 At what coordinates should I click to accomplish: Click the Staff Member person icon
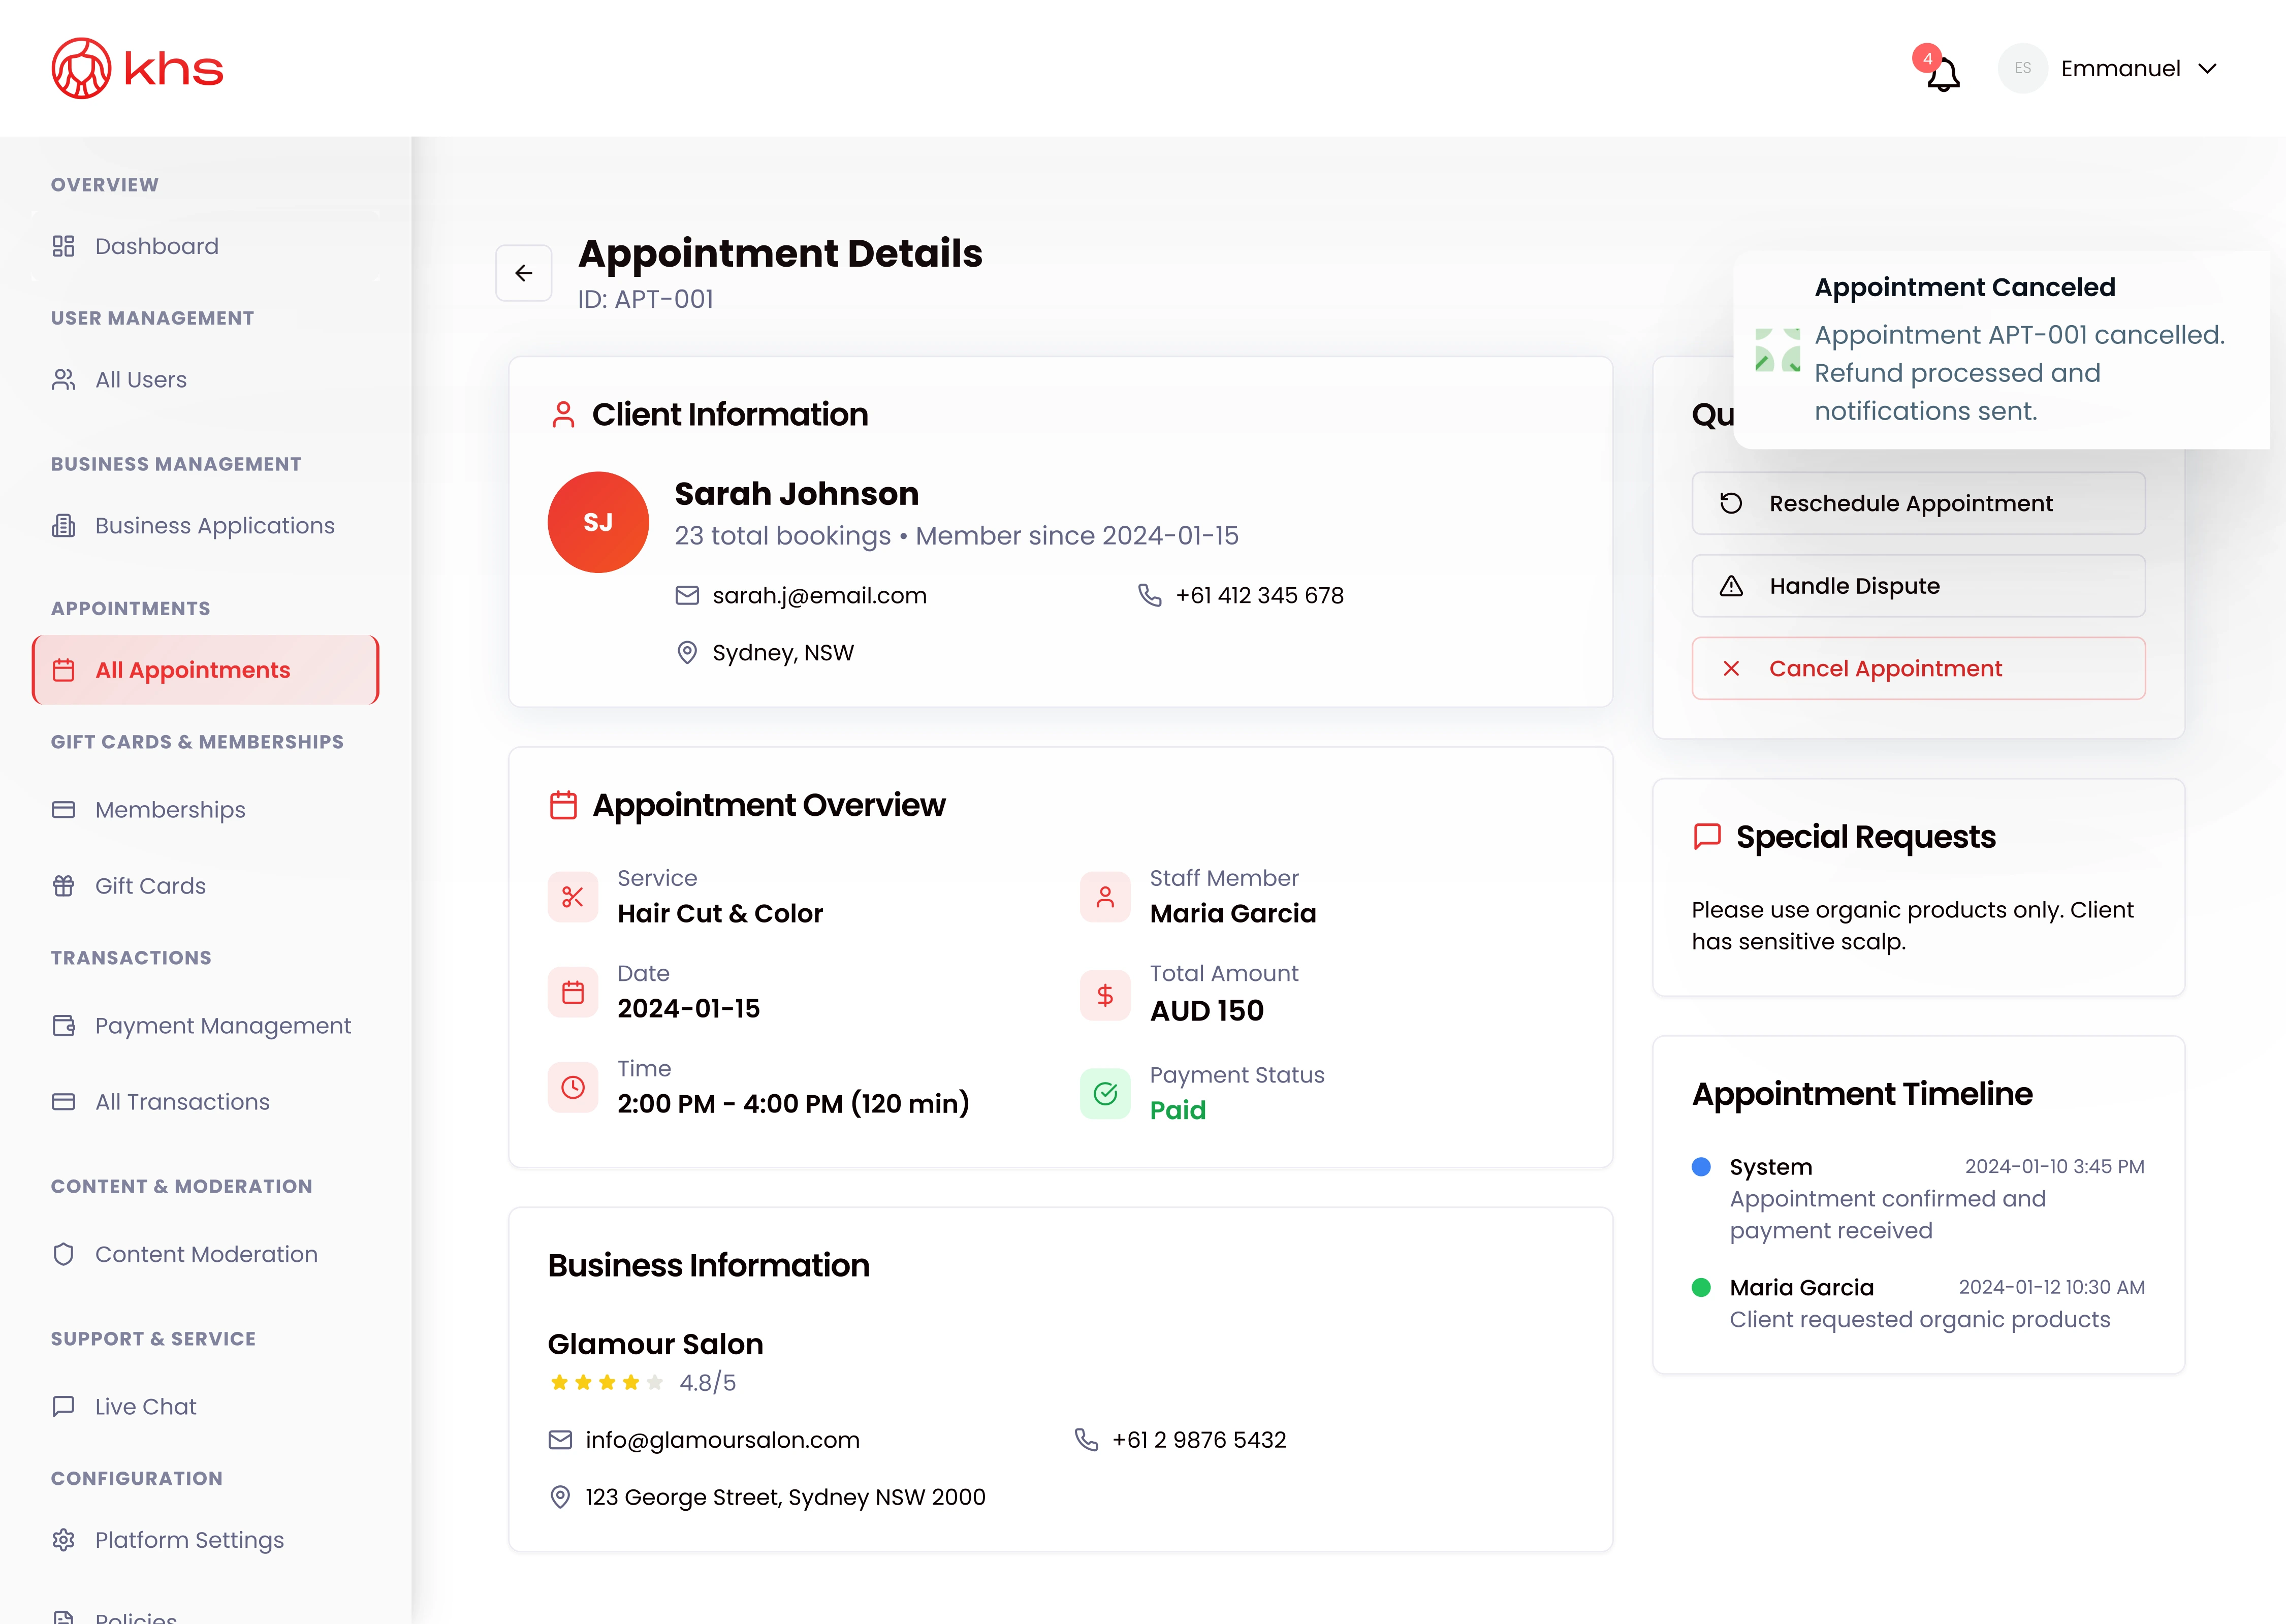(1105, 896)
